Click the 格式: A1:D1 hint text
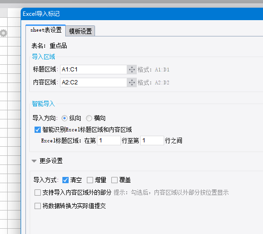 [x=154, y=70]
